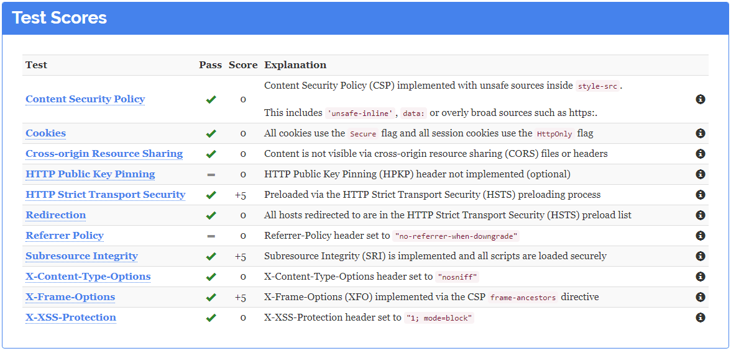Click info icon for Subresource Integrity row
Viewport: 731px width, 351px height.
(x=700, y=256)
